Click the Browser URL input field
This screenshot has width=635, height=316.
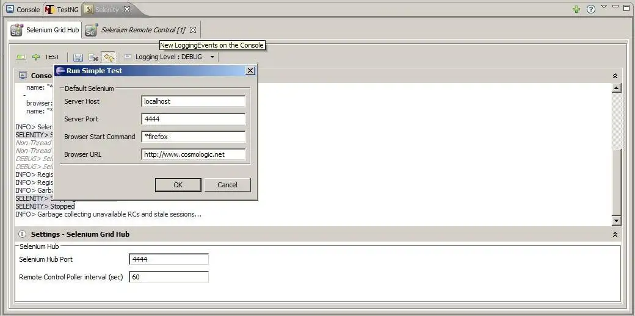pyautogui.click(x=193, y=154)
